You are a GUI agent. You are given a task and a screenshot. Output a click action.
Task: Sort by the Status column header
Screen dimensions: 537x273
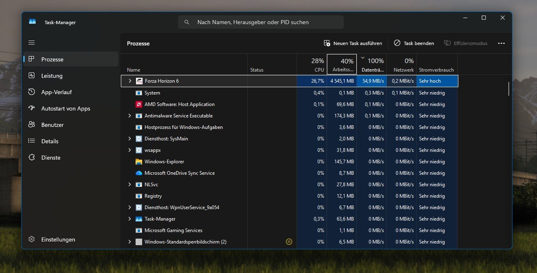coord(272,64)
